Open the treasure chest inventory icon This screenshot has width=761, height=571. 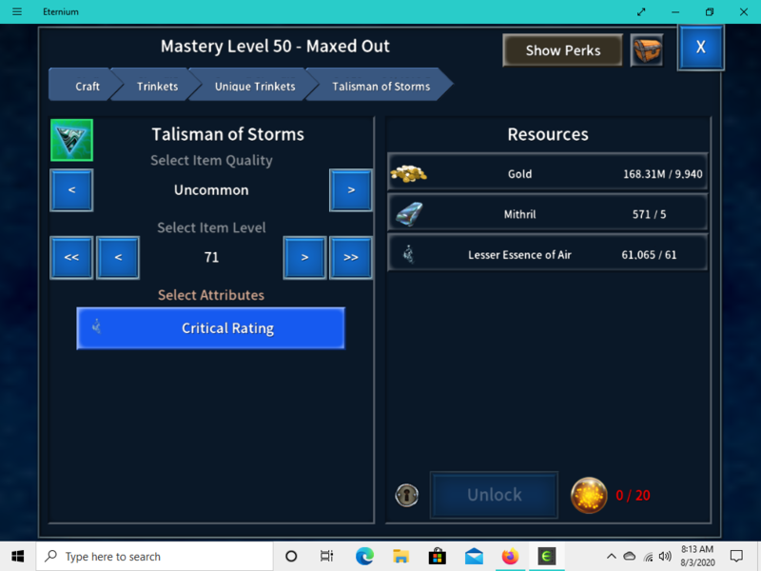pyautogui.click(x=647, y=50)
